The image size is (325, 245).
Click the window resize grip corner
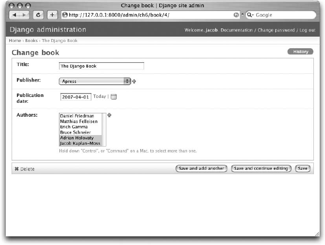point(317,234)
